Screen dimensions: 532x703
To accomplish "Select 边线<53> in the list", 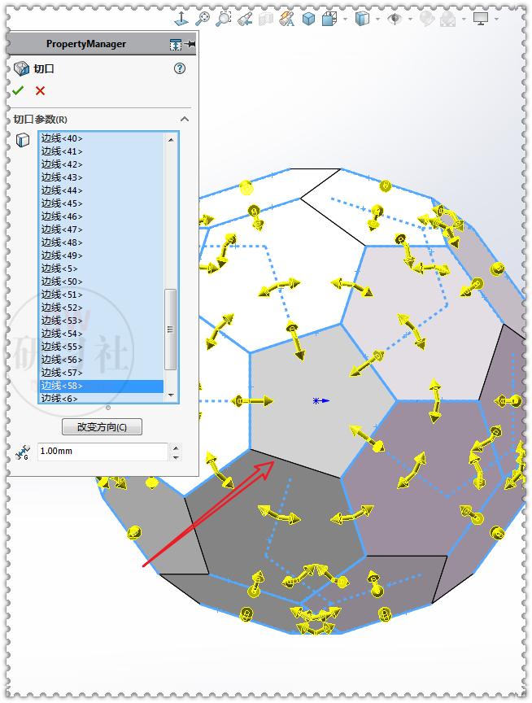I will pyautogui.click(x=102, y=320).
